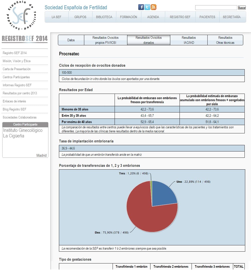Open the Informes Registro SEF link

point(17,85)
